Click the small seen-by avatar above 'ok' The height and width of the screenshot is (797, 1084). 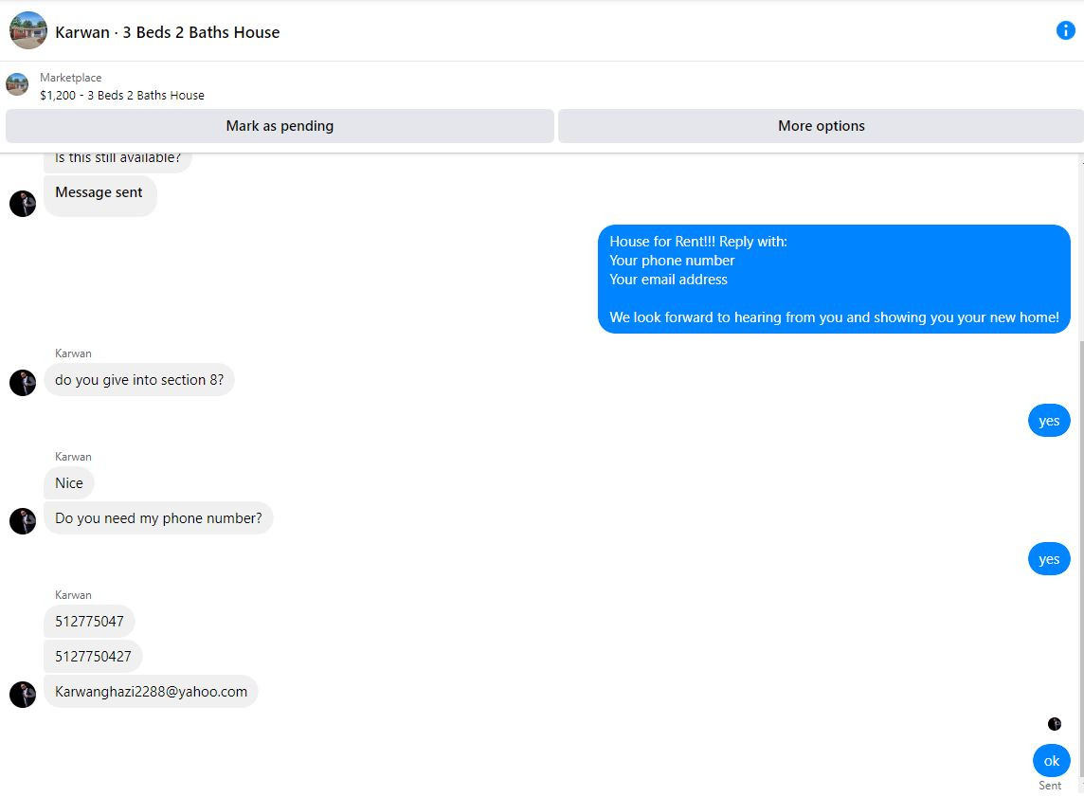click(1055, 724)
